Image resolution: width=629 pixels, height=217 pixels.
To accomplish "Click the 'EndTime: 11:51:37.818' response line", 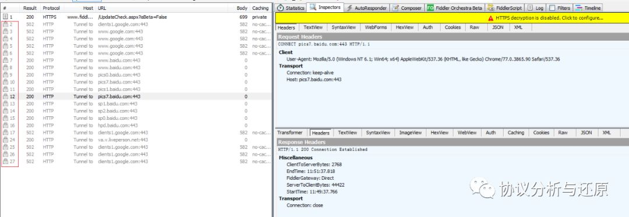I will click(x=310, y=172).
